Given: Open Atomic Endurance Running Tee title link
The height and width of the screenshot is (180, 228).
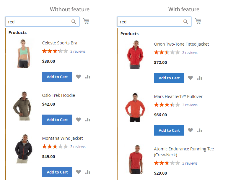Looking at the screenshot, I should pos(184,149).
